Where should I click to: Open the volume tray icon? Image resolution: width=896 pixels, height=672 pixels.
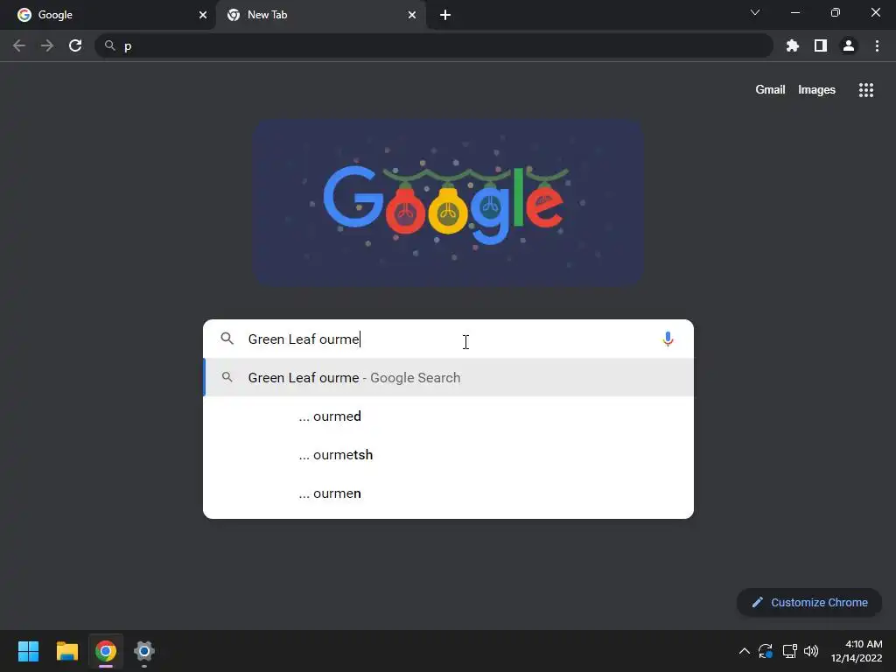pyautogui.click(x=811, y=651)
